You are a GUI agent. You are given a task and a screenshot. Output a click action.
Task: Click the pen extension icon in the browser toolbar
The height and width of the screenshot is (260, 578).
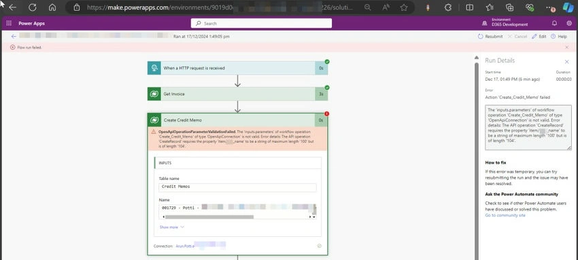[428, 7]
